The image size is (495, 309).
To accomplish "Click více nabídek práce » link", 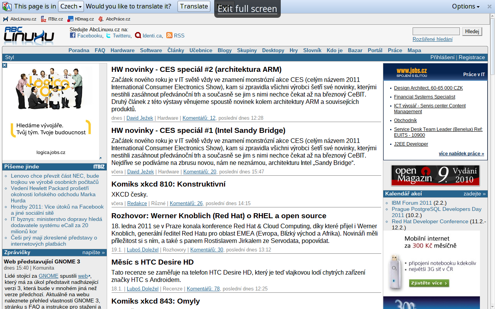I will tap(461, 154).
